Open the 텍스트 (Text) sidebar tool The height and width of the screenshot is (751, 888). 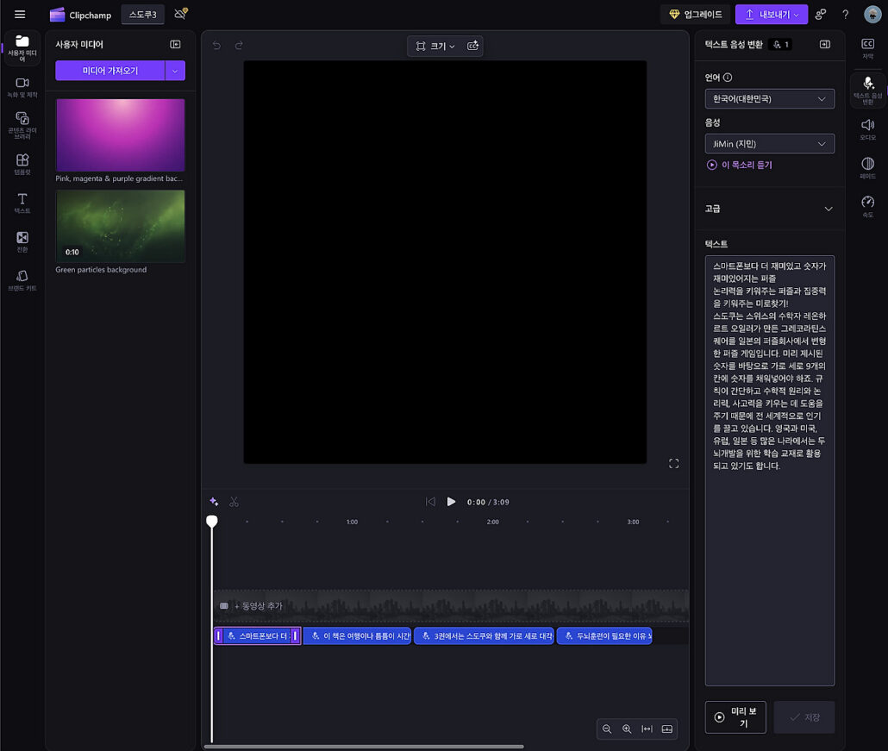[22, 202]
